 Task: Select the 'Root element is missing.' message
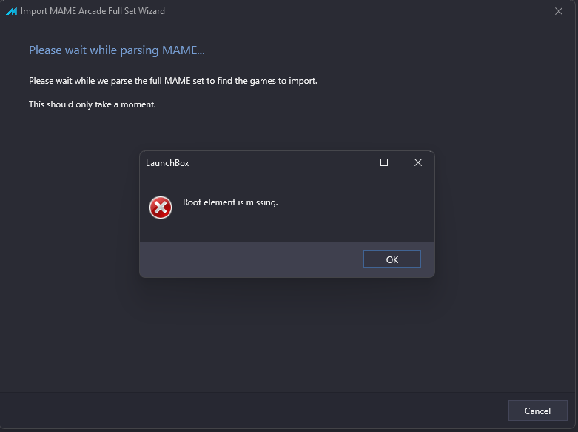(230, 202)
